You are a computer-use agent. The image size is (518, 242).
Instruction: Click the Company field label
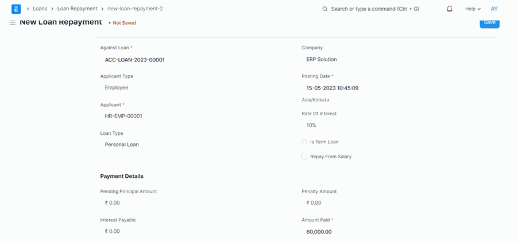tap(312, 48)
